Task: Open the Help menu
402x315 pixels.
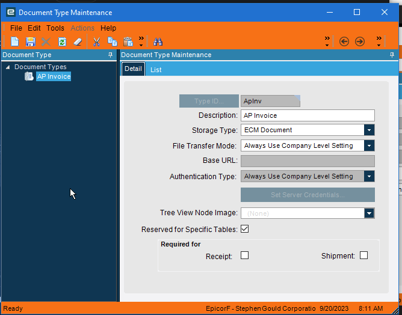Action: [108, 28]
